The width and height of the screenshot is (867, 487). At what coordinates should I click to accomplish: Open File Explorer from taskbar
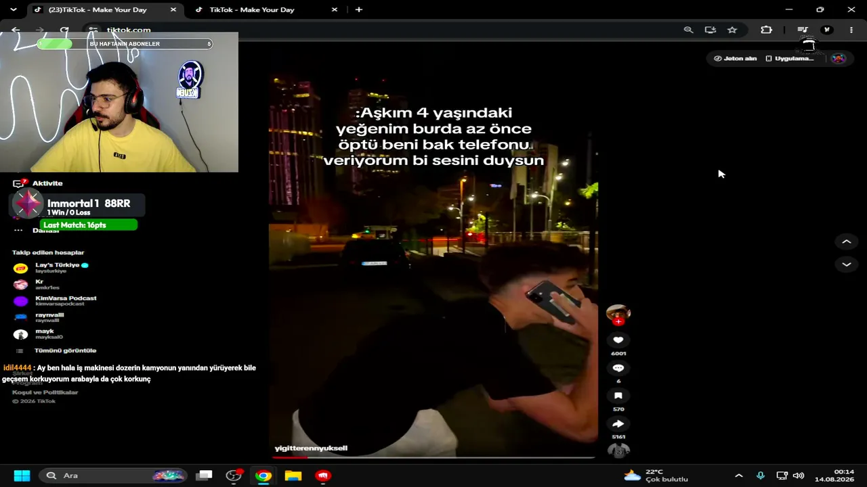(x=293, y=476)
